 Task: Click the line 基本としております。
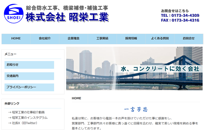click(x=87, y=129)
